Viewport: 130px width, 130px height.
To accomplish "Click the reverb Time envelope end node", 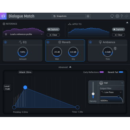I will tap(77, 107).
